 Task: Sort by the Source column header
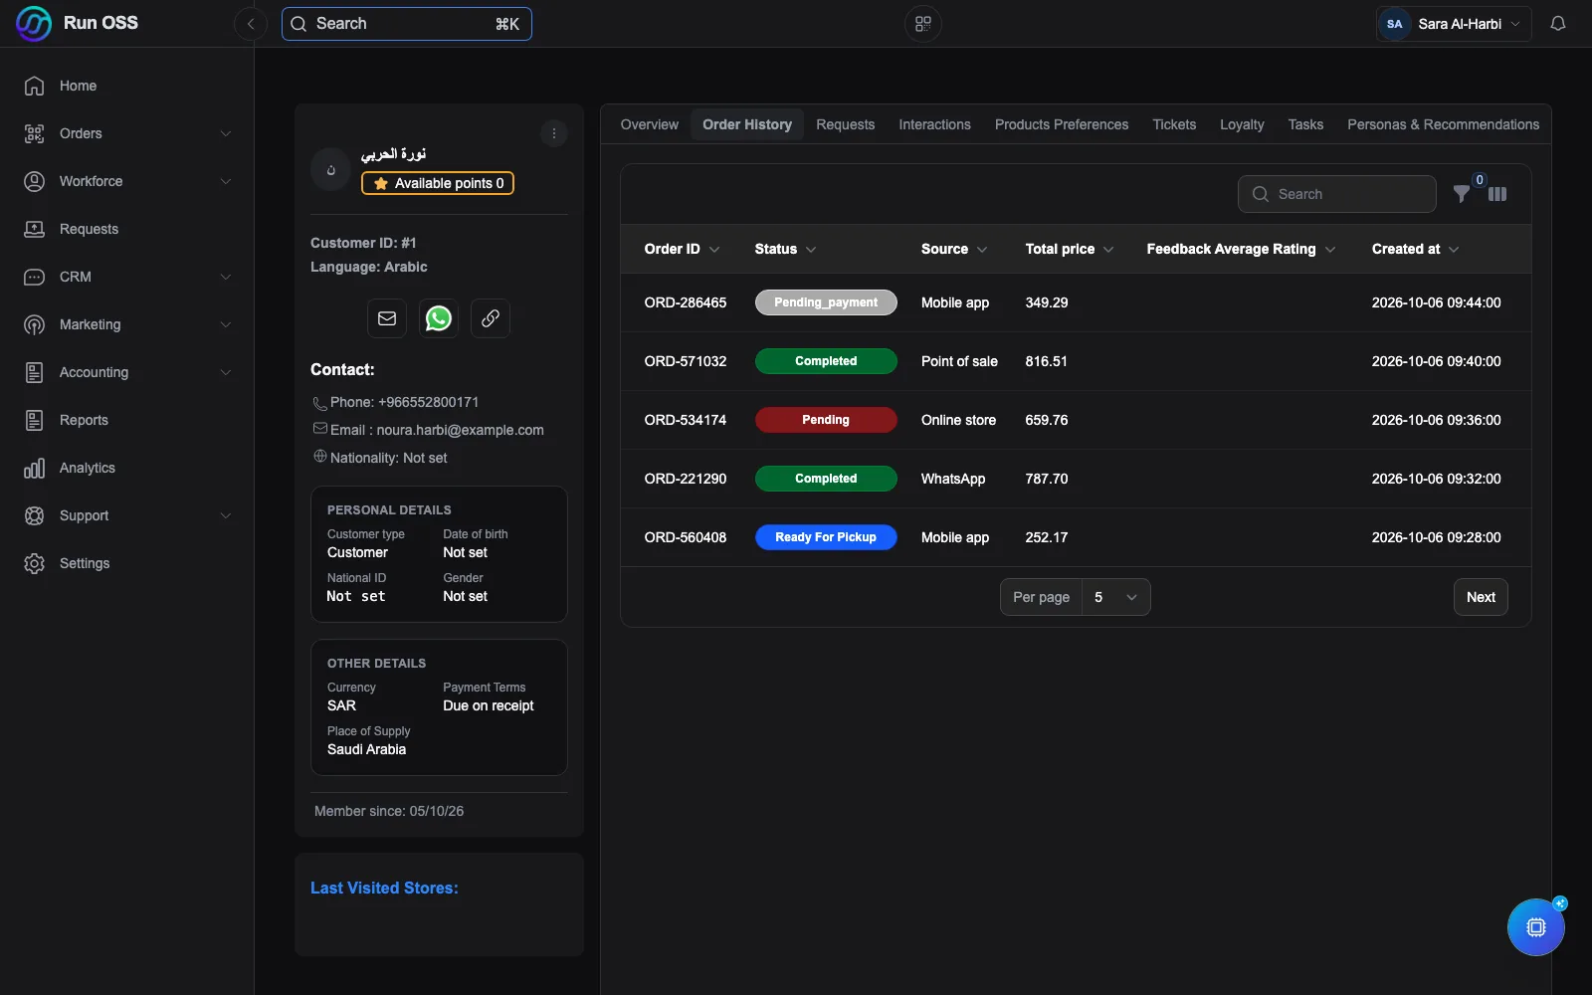[954, 249]
